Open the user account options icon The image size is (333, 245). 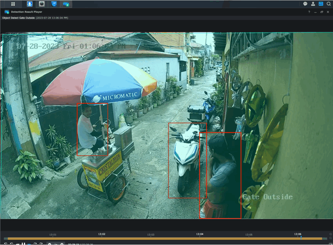coord(313,4)
